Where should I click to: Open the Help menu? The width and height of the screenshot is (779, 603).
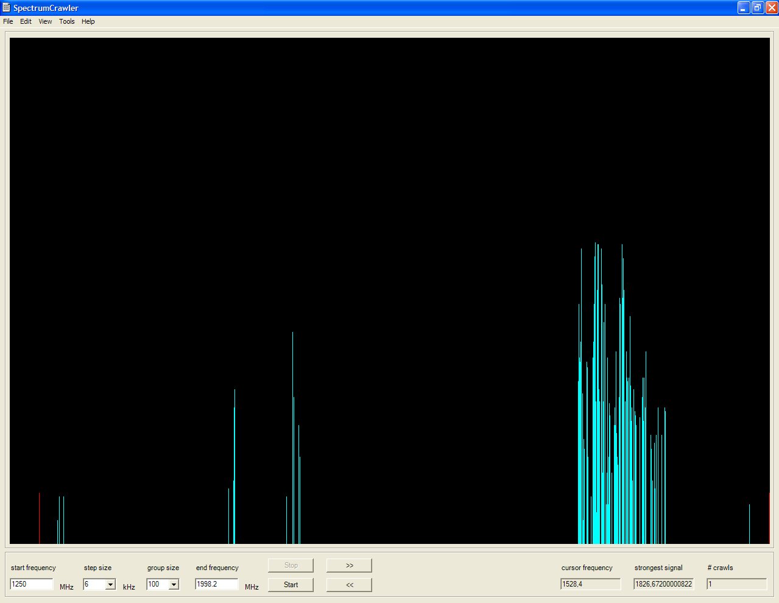[88, 21]
